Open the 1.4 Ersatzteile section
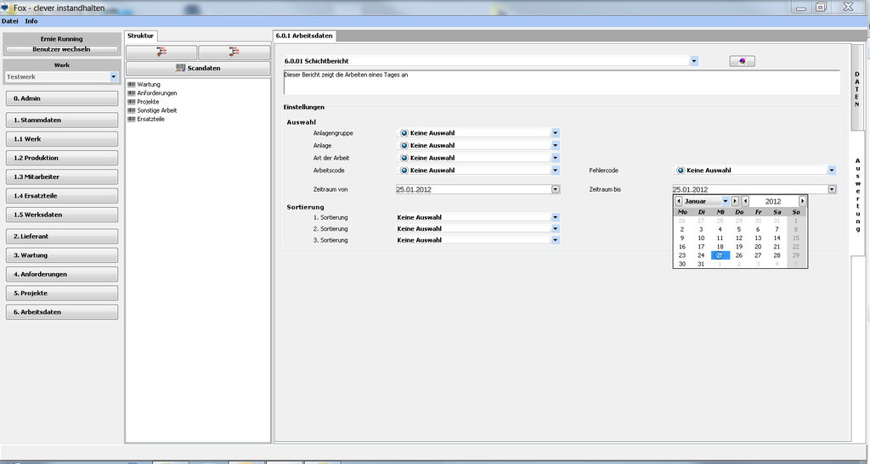Screen dimensions: 870x464 pos(61,195)
